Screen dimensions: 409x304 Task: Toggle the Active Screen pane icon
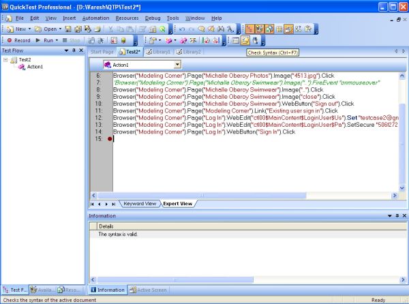[289, 29]
